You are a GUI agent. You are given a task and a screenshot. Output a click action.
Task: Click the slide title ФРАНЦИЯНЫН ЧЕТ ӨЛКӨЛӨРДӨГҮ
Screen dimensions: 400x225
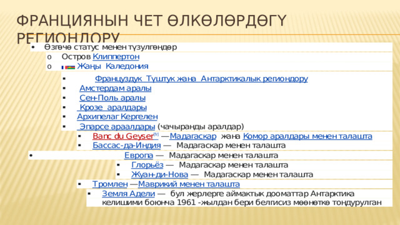[151, 21]
